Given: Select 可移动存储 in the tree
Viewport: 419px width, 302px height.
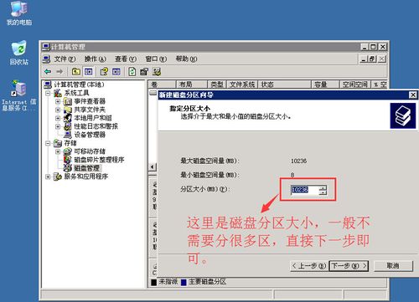Looking at the screenshot, I should coord(90,151).
